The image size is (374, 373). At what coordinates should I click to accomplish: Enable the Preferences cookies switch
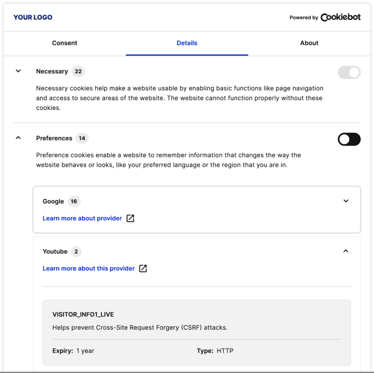349,139
